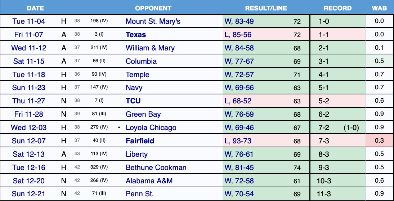Click the Texas opponent link
Screen dimensions: 394x201
tap(136, 35)
